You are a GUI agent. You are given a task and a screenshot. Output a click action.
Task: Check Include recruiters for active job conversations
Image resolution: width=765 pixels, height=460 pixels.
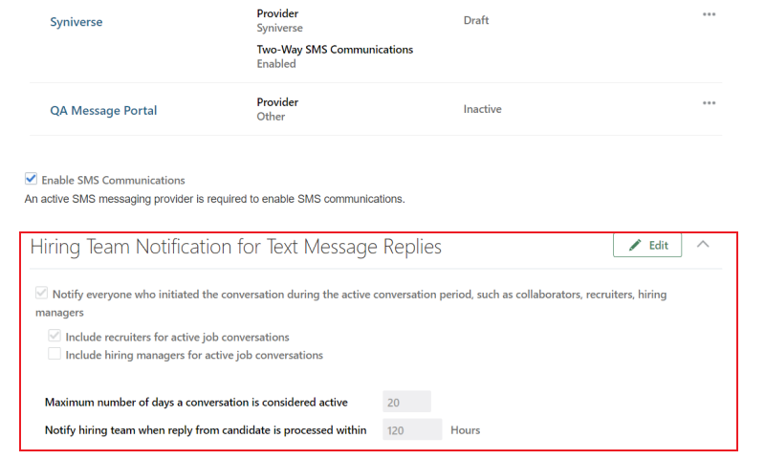55,337
